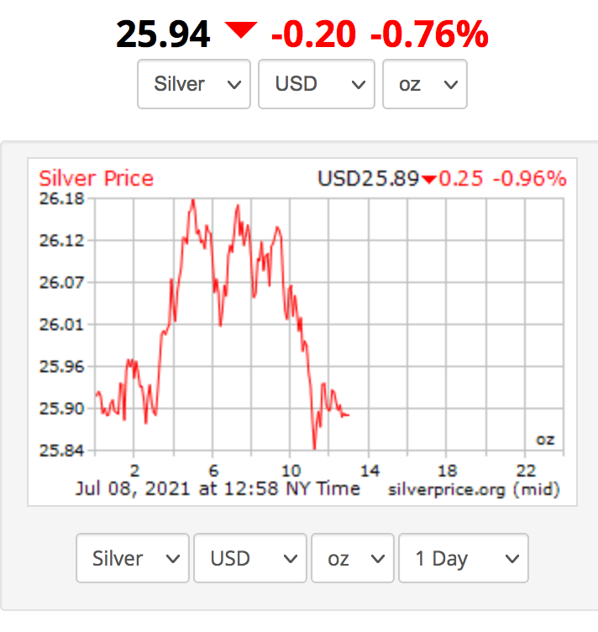Click the Silver Price chart title
The width and height of the screenshot is (598, 632).
click(x=97, y=178)
